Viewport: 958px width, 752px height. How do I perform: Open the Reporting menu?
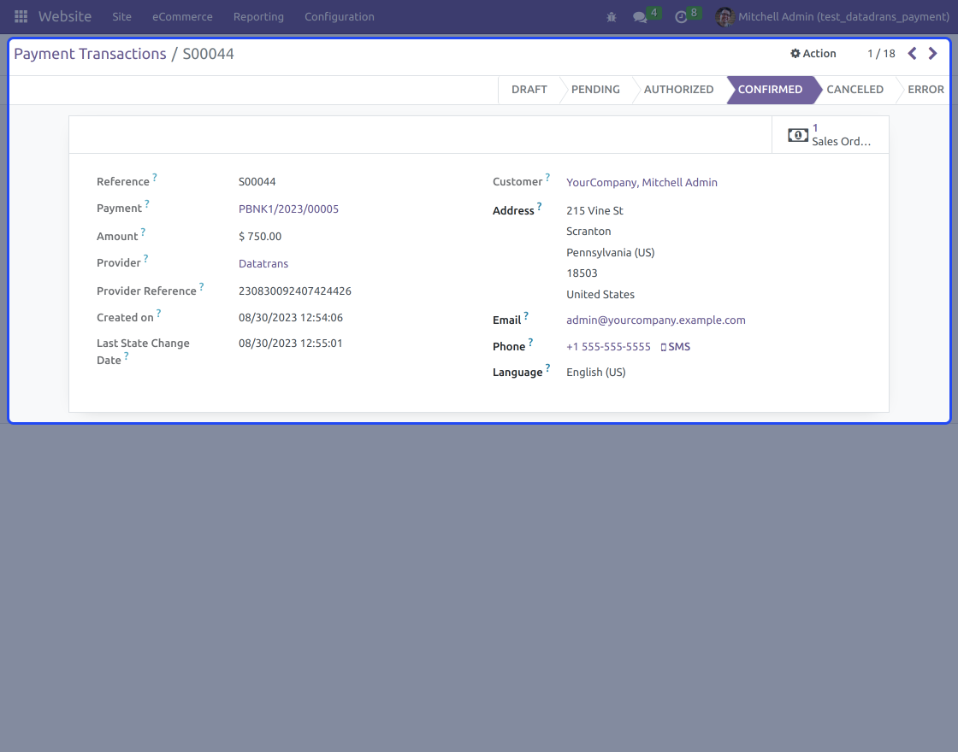pos(258,17)
